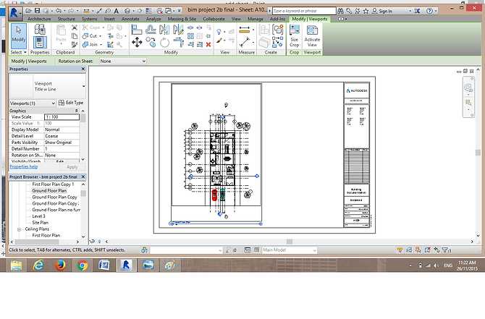
Task: Select Level 3 in Project Browser
Action: pos(38,216)
